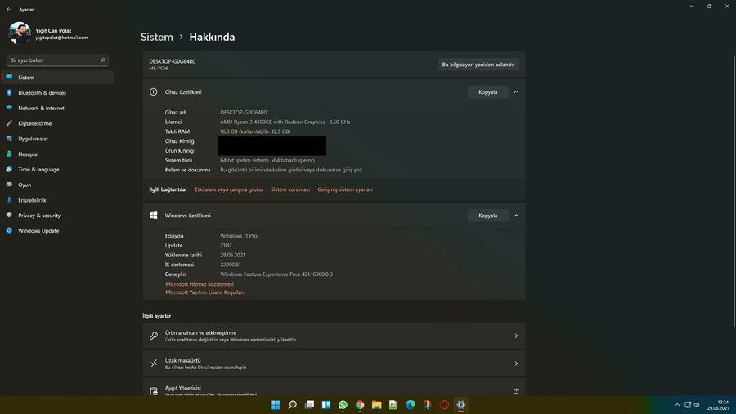Click the key icon beside Ürün anahtarı
Screen dimensions: 736x414
point(154,336)
